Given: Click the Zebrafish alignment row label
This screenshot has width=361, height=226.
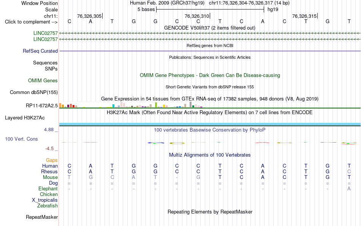Looking at the screenshot, I should [x=47, y=206].
